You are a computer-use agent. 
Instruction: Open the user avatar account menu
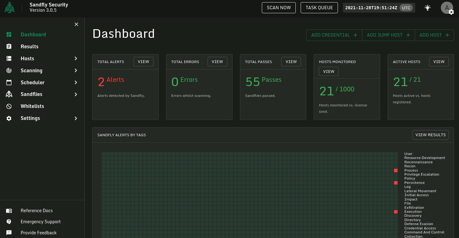[x=447, y=8]
